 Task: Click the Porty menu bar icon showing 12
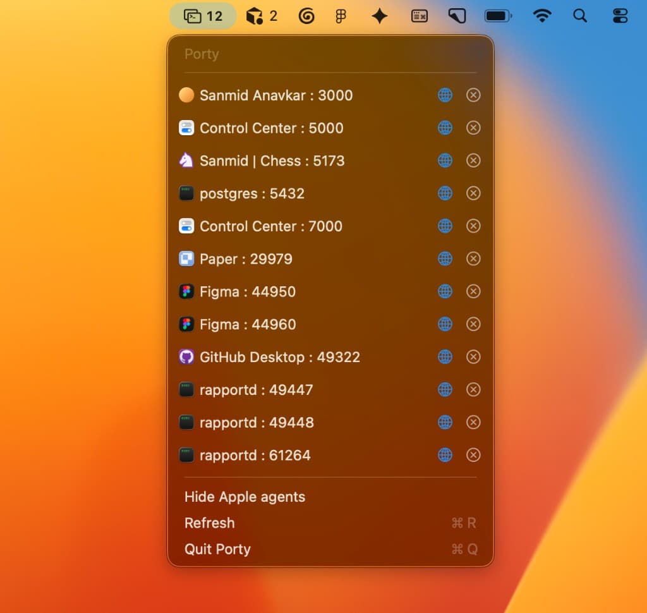pyautogui.click(x=203, y=16)
